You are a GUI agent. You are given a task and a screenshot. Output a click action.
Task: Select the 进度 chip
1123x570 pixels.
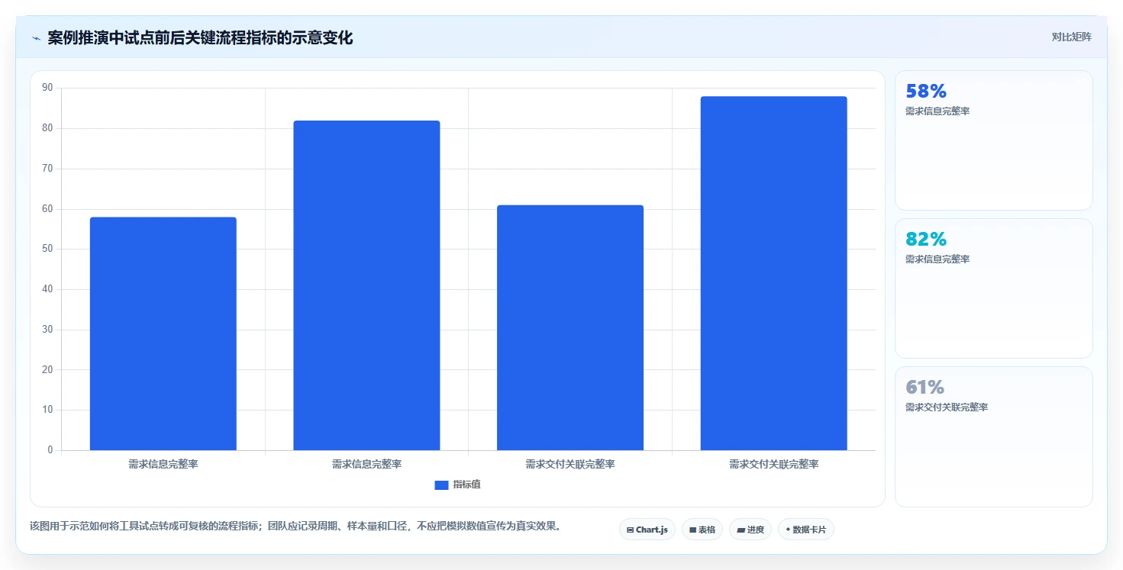tap(750, 530)
